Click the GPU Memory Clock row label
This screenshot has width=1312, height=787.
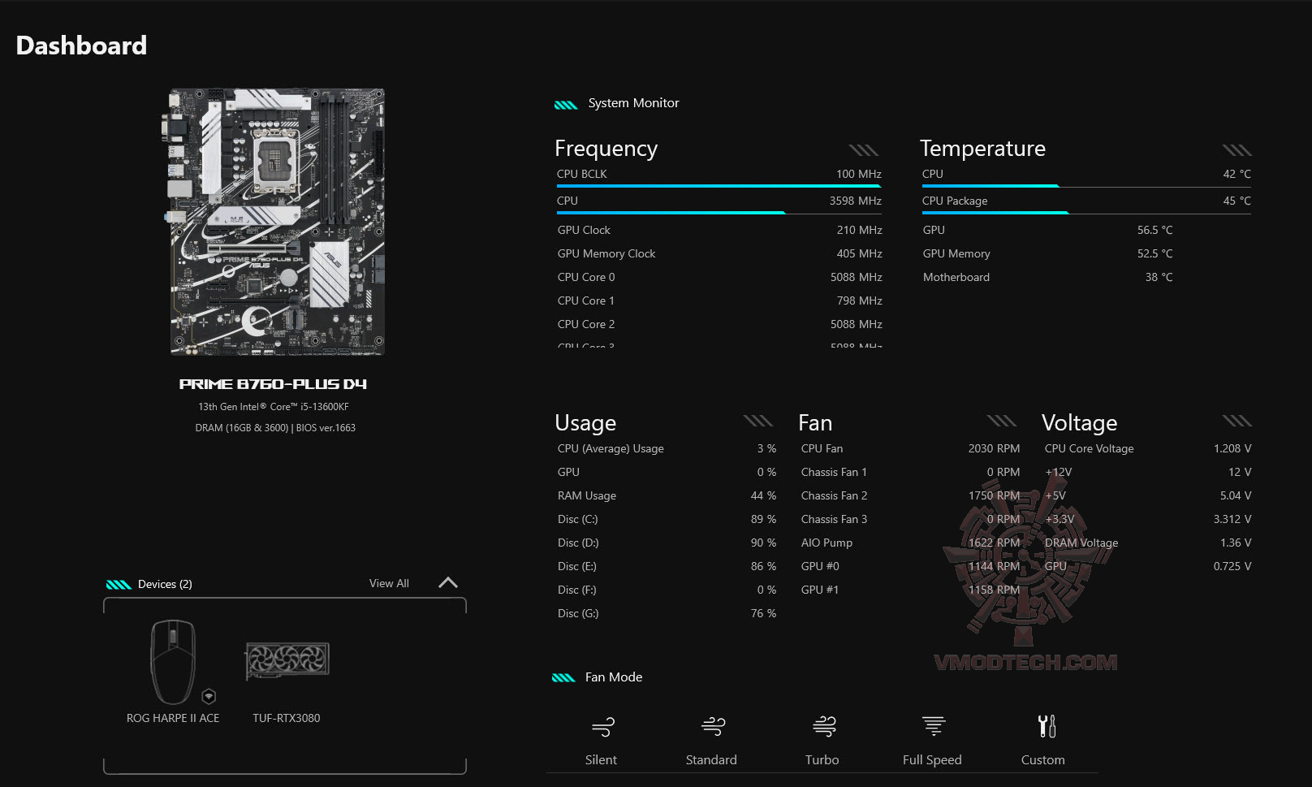[606, 253]
